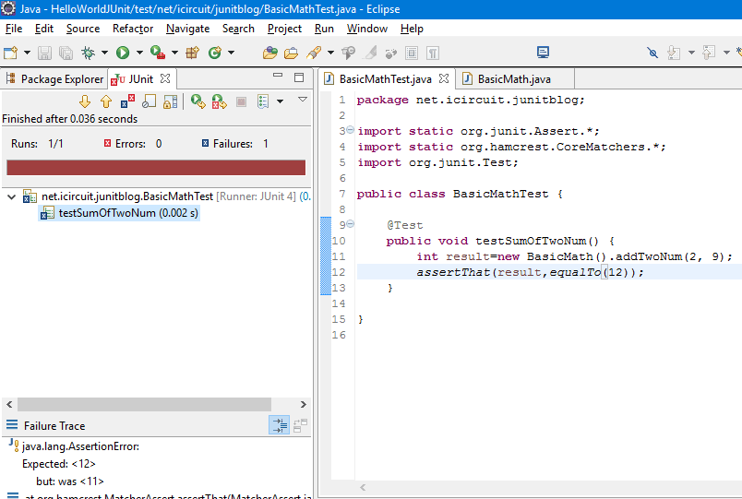
Task: Open Next Annotation dropdown arrow
Action: [691, 53]
